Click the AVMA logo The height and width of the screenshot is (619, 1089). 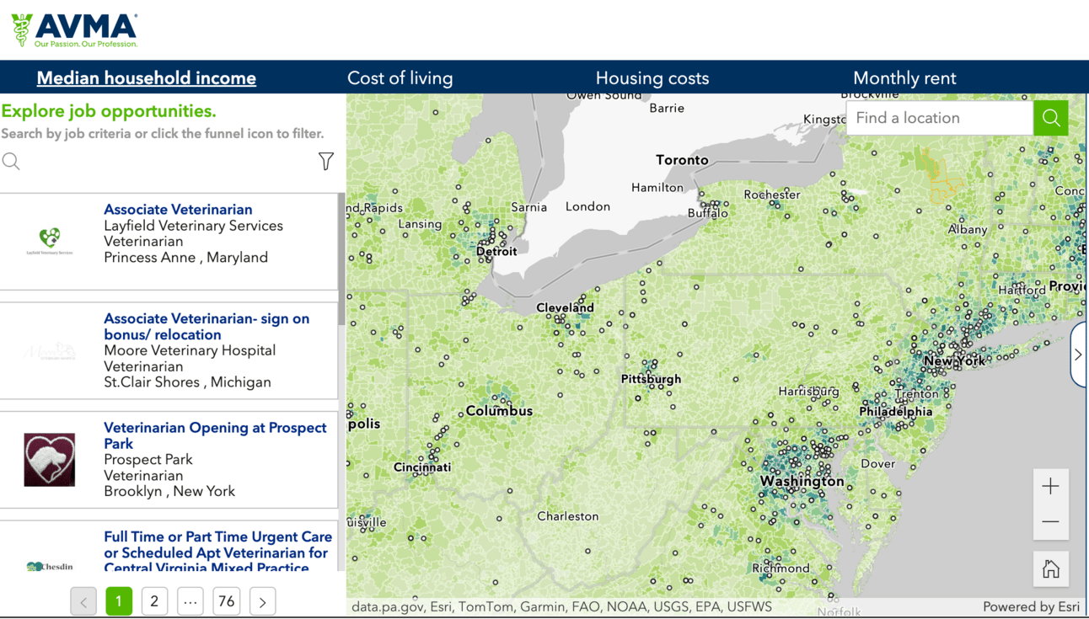(x=74, y=30)
